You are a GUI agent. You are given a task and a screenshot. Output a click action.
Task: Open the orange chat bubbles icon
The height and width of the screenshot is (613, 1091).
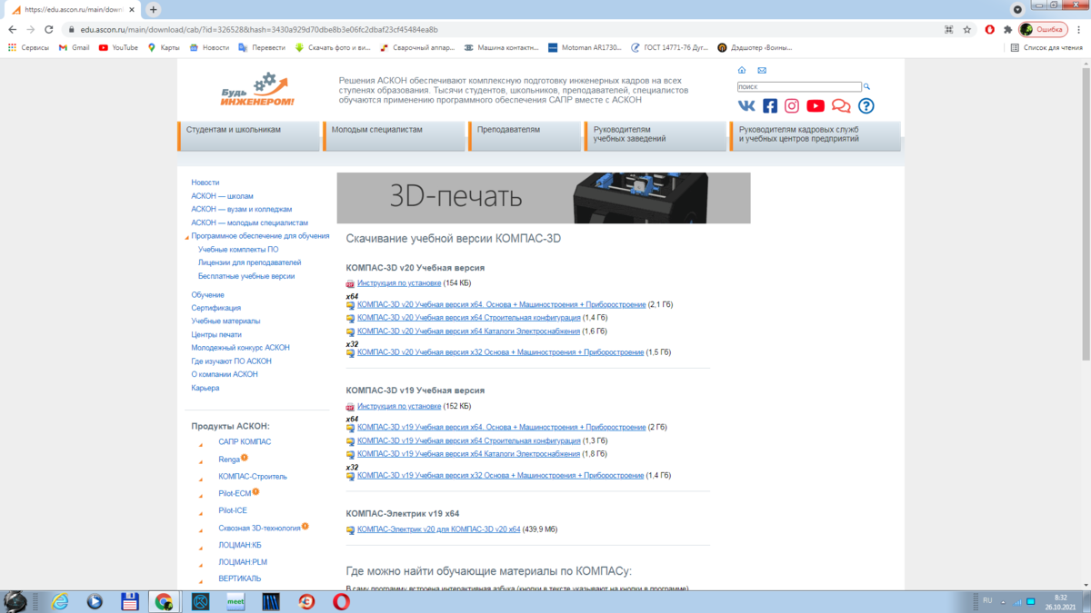[841, 106]
